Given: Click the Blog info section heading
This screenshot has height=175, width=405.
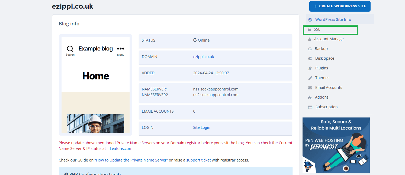Looking at the screenshot, I should pyautogui.click(x=69, y=24).
